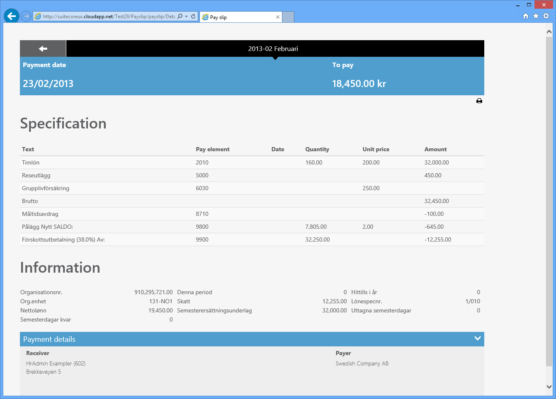Open browser Tools gear icon
This screenshot has width=556, height=399.
[x=546, y=16]
